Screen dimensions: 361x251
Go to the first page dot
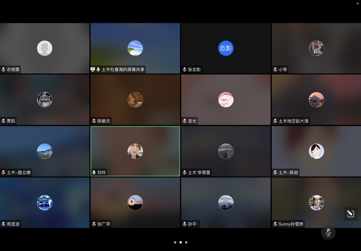point(175,242)
